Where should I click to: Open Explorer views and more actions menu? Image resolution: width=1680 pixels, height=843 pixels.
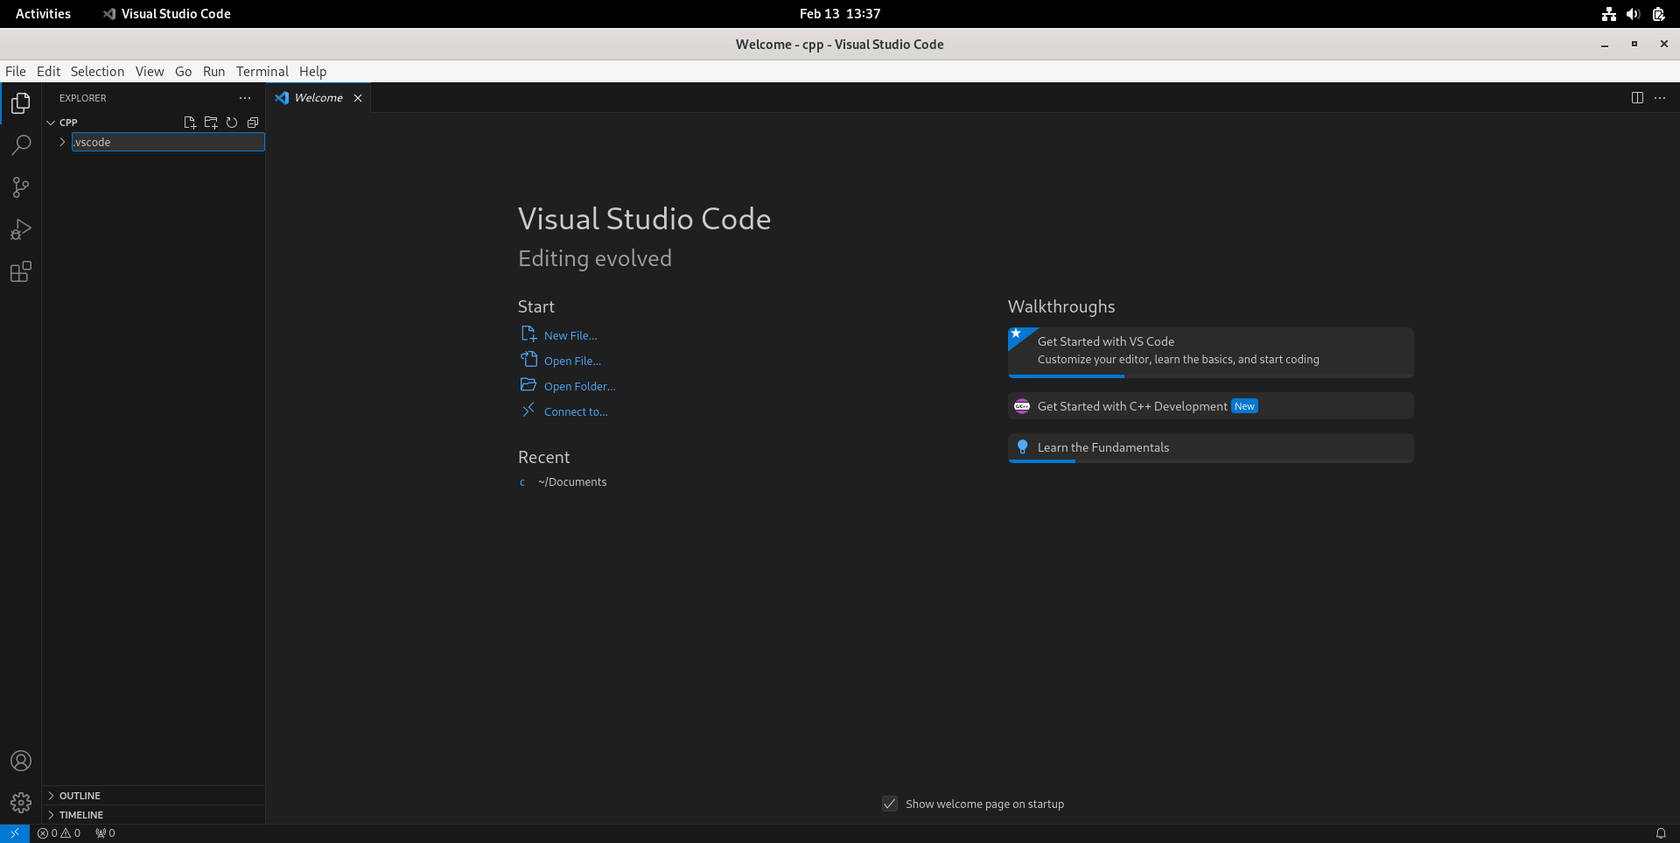[245, 98]
